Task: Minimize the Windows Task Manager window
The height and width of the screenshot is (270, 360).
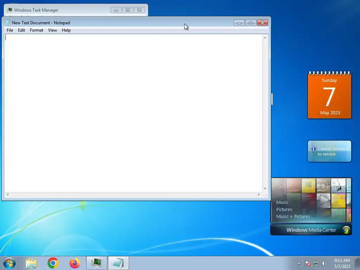Action: 116,10
